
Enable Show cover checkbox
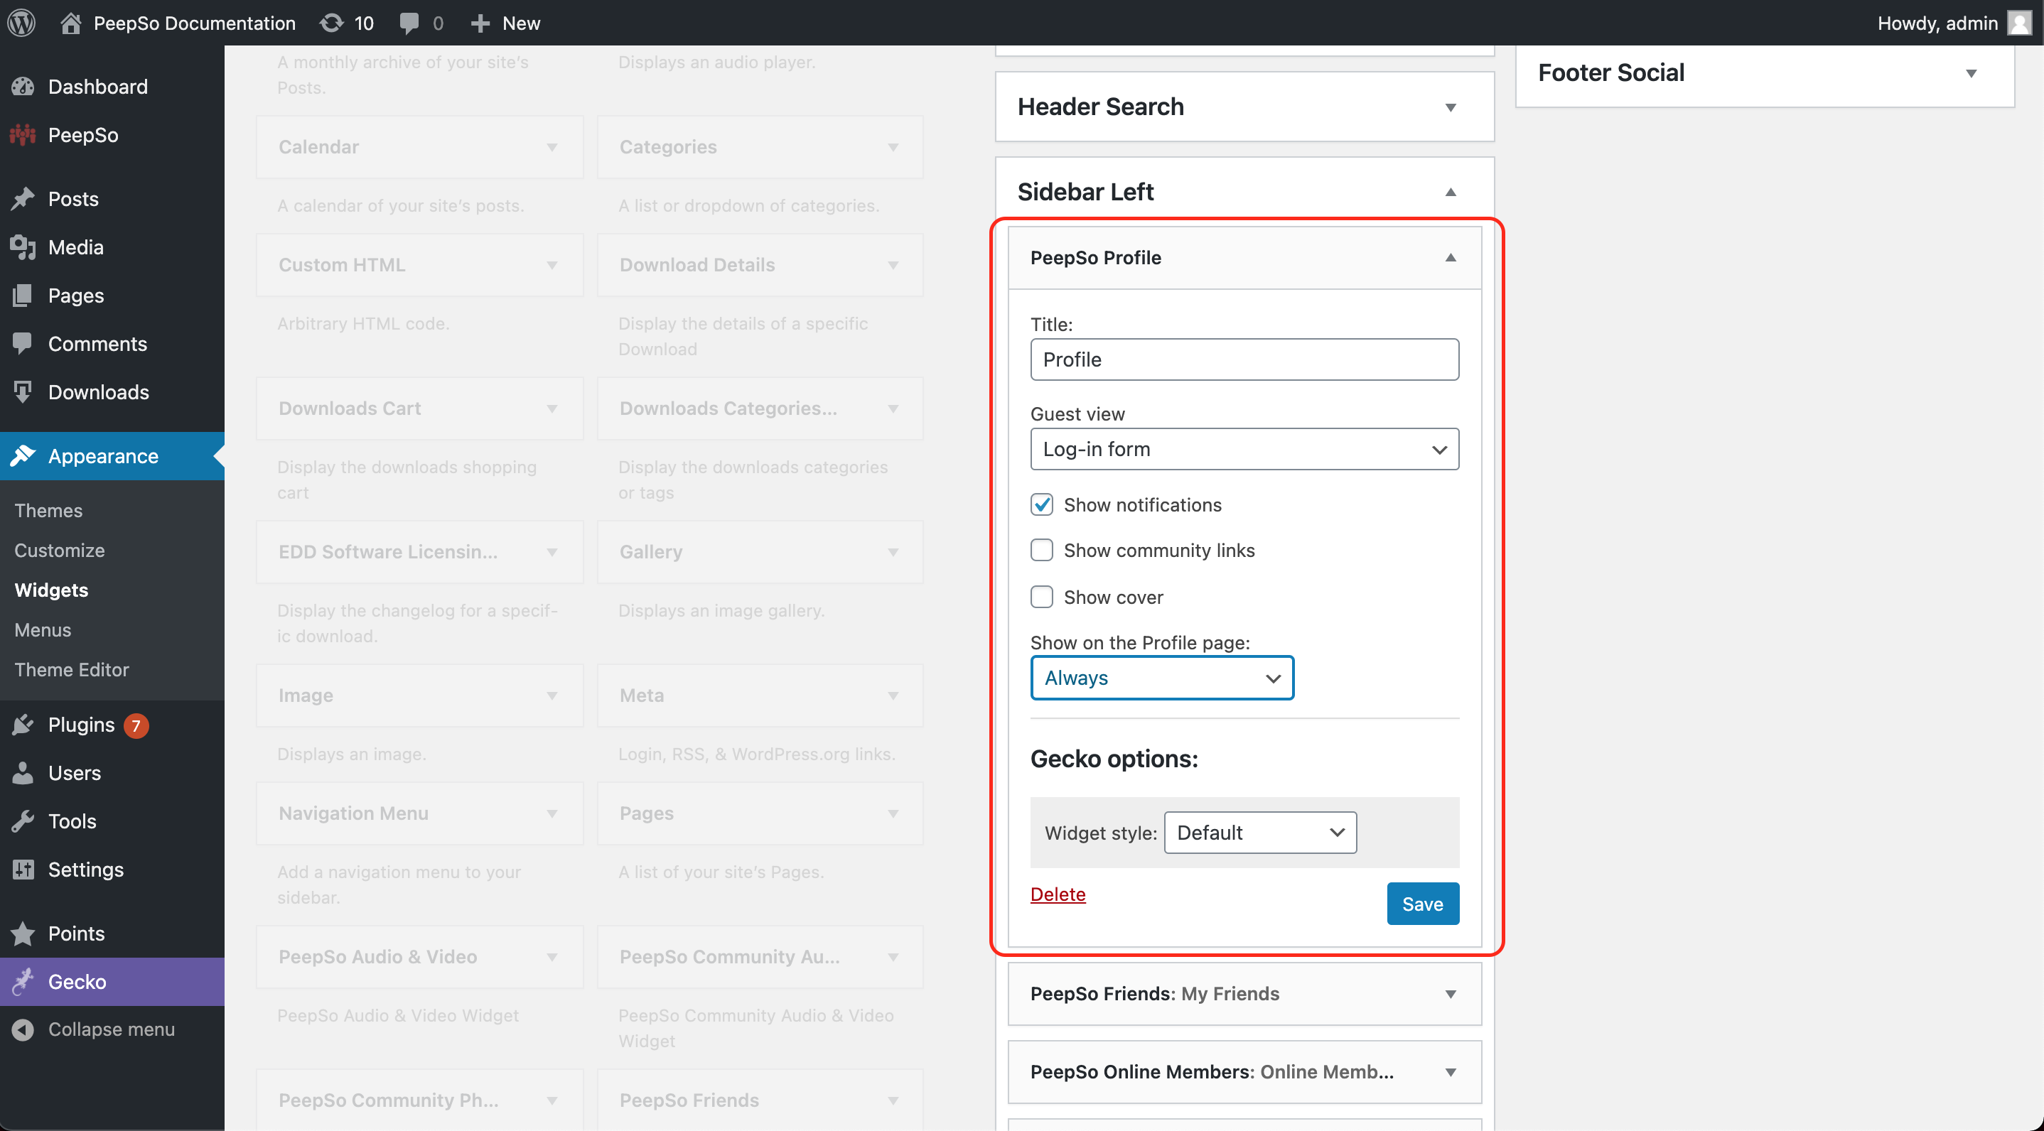point(1042,597)
